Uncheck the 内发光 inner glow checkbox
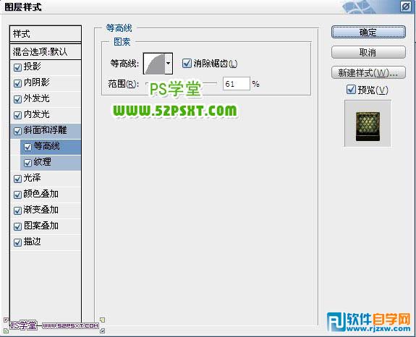 coord(17,115)
